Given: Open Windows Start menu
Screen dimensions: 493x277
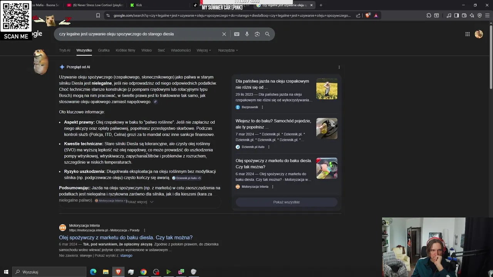Looking at the screenshot, I should click(6, 272).
